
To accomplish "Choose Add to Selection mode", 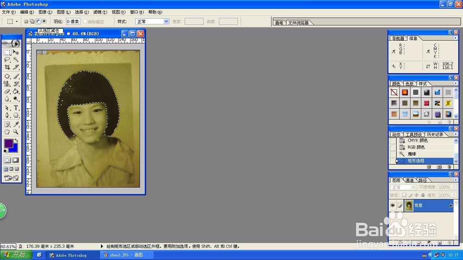I will point(32,21).
